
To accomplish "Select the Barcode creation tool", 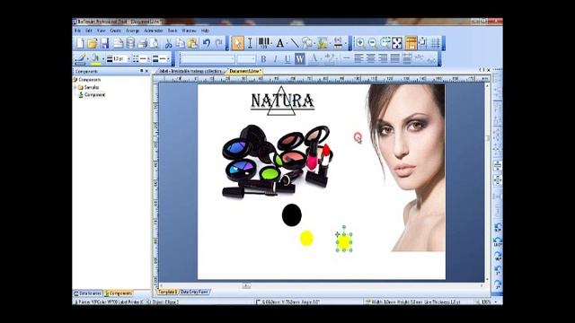I will click(x=263, y=43).
